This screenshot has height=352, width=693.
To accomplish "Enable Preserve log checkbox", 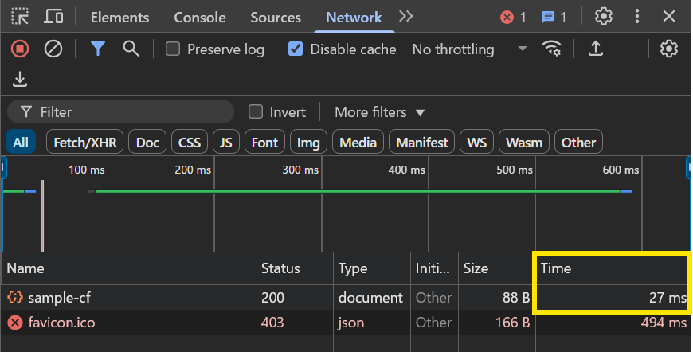I will (x=172, y=49).
